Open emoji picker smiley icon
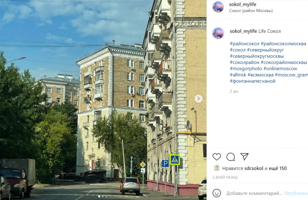Image resolution: width=308 pixels, height=200 pixels. 217,193
